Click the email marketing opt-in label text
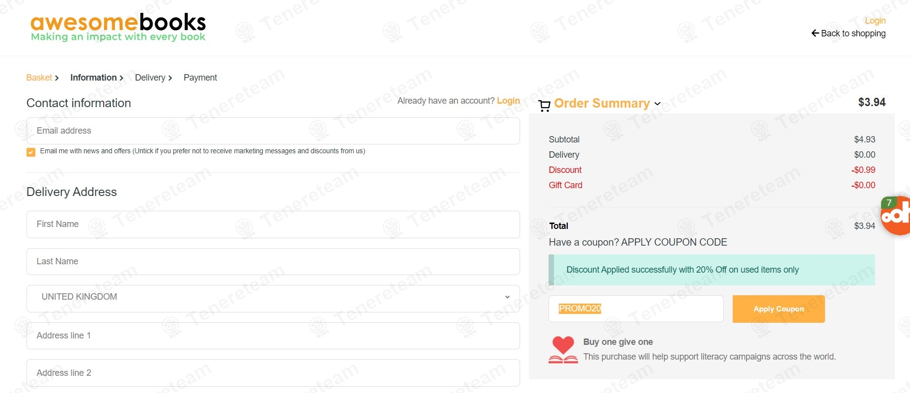 click(x=203, y=151)
